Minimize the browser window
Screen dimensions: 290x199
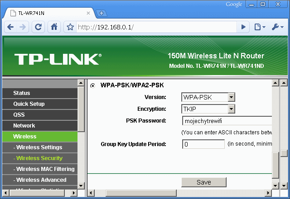coord(251,4)
